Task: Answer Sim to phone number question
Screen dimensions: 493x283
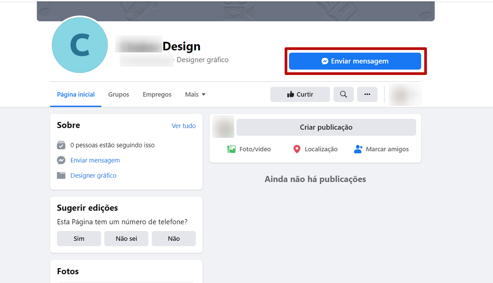Action: tap(79, 238)
